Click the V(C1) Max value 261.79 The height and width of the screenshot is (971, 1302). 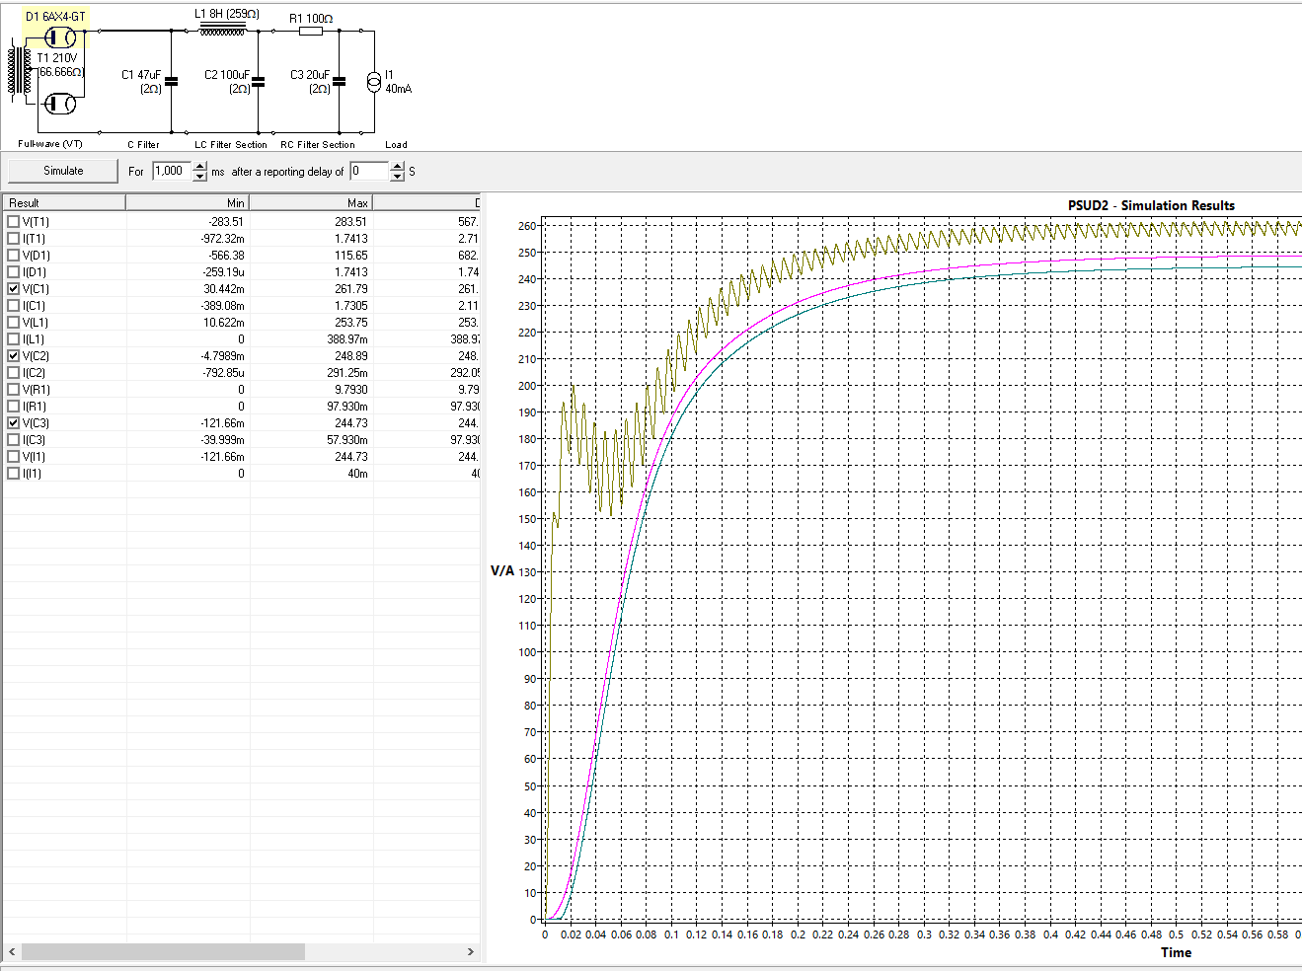[350, 289]
